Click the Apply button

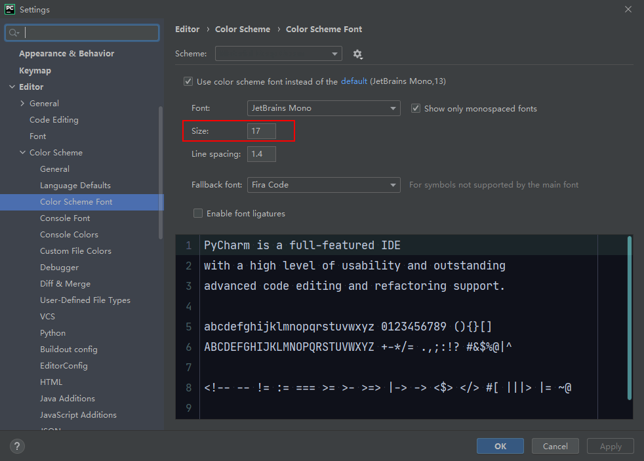[611, 446]
